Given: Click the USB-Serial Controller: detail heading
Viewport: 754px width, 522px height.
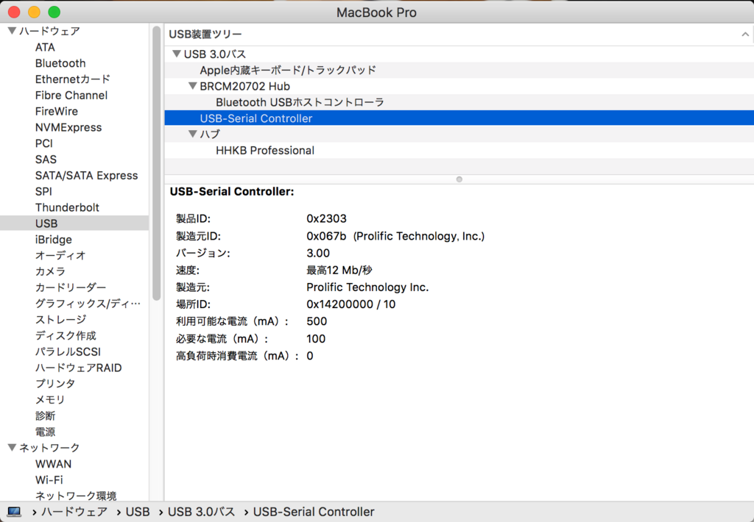Looking at the screenshot, I should (x=232, y=192).
